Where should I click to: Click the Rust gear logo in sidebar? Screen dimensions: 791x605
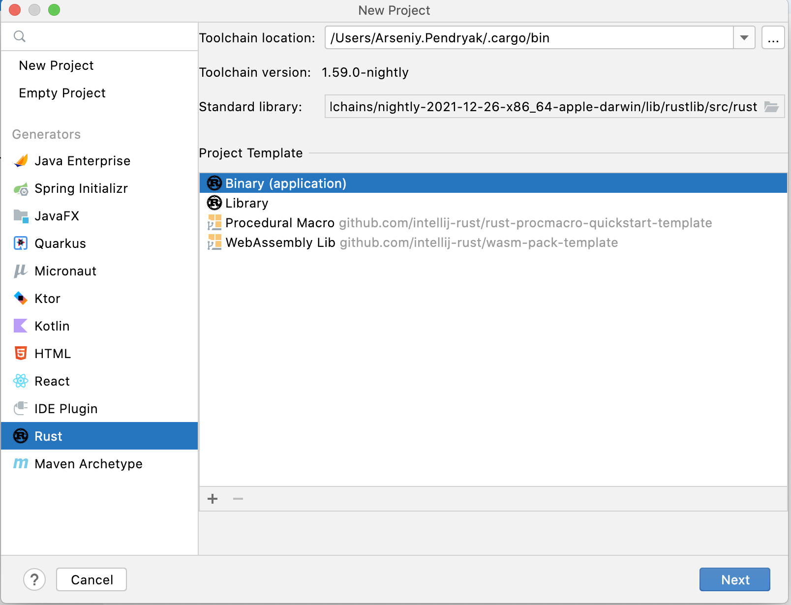[21, 436]
